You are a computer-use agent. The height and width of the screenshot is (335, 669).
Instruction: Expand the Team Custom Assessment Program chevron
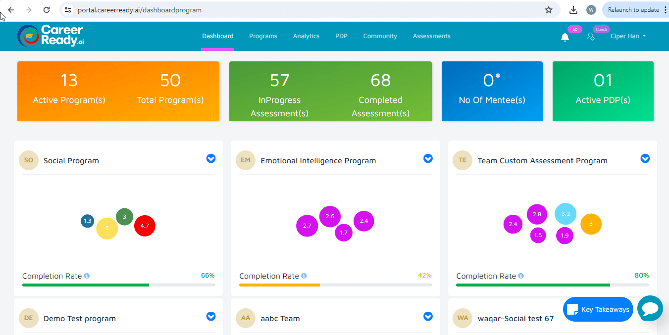coord(645,158)
